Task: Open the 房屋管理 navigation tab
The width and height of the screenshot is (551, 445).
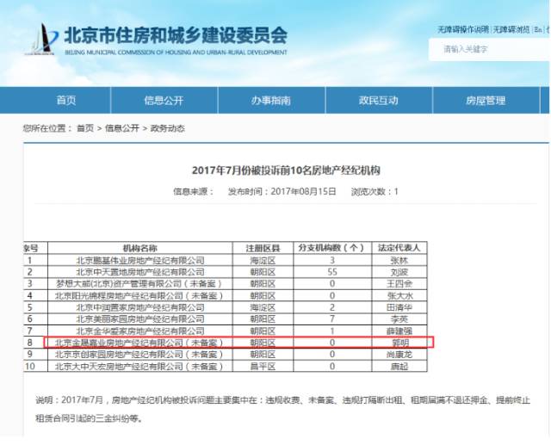Action: pos(486,101)
